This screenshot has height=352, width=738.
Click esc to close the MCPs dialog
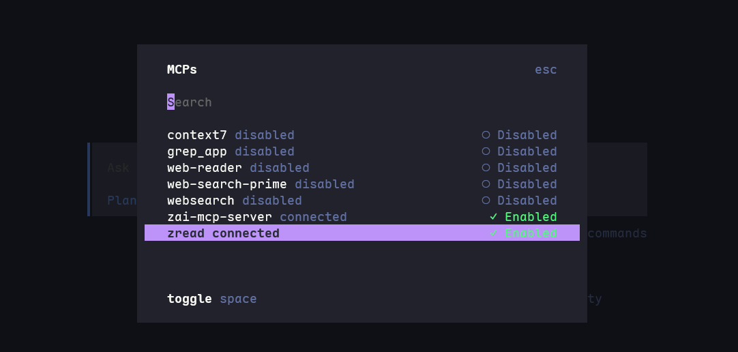546,70
